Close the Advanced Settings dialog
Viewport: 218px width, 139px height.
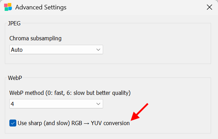tap(209, 7)
